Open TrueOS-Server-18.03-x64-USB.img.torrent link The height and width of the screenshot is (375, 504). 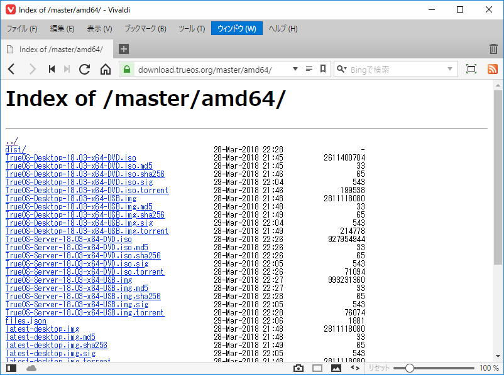[x=85, y=312]
